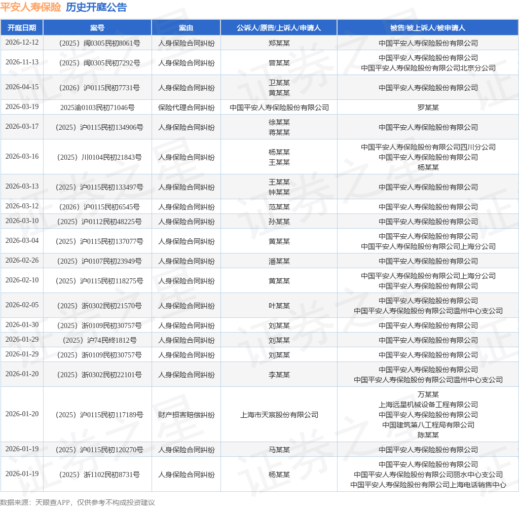
Task: Click date 2026-04-15
Action: point(22,87)
